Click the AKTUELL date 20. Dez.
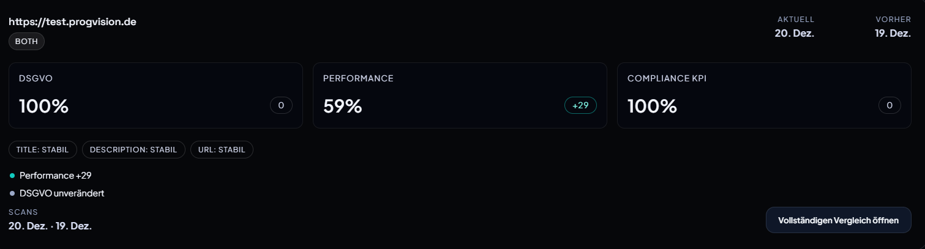 [x=794, y=33]
